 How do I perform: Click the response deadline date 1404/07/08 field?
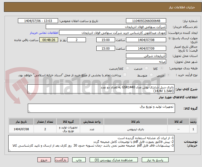click(146, 40)
